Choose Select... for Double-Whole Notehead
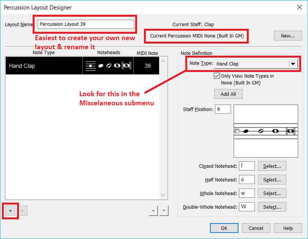Screen dimensions: 308x239 click(272, 207)
